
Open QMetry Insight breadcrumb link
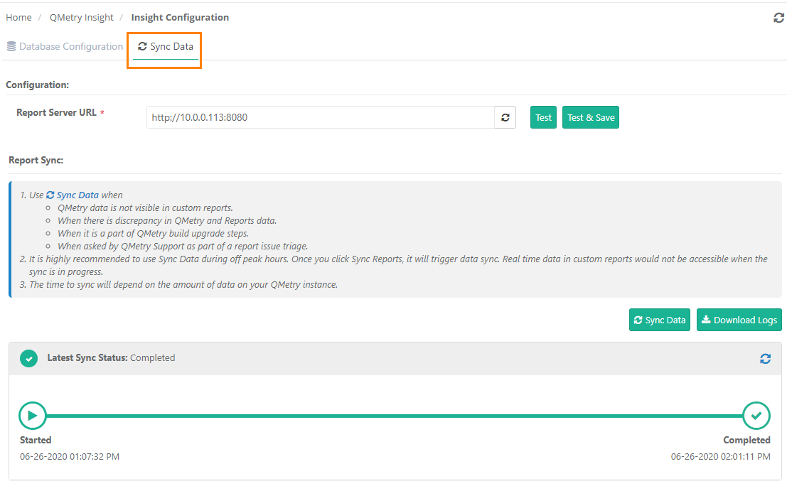pyautogui.click(x=81, y=18)
